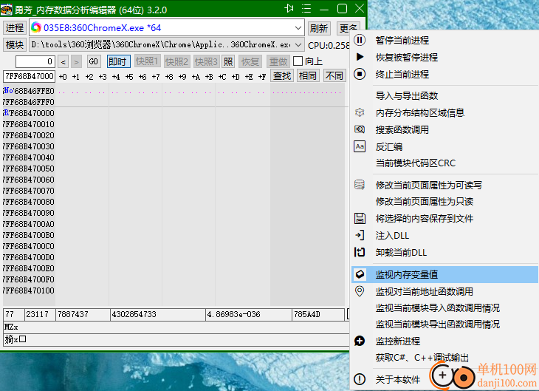This screenshot has width=539, height=391.
Task: Click the 模块 button
Action: pos(15,45)
